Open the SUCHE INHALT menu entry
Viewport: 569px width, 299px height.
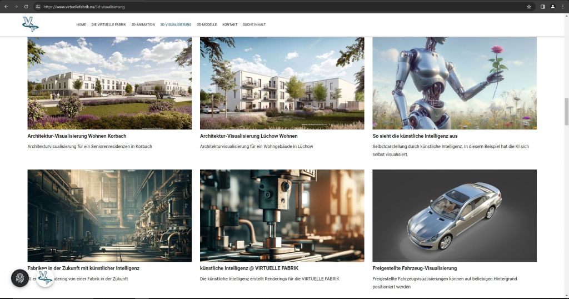[254, 25]
